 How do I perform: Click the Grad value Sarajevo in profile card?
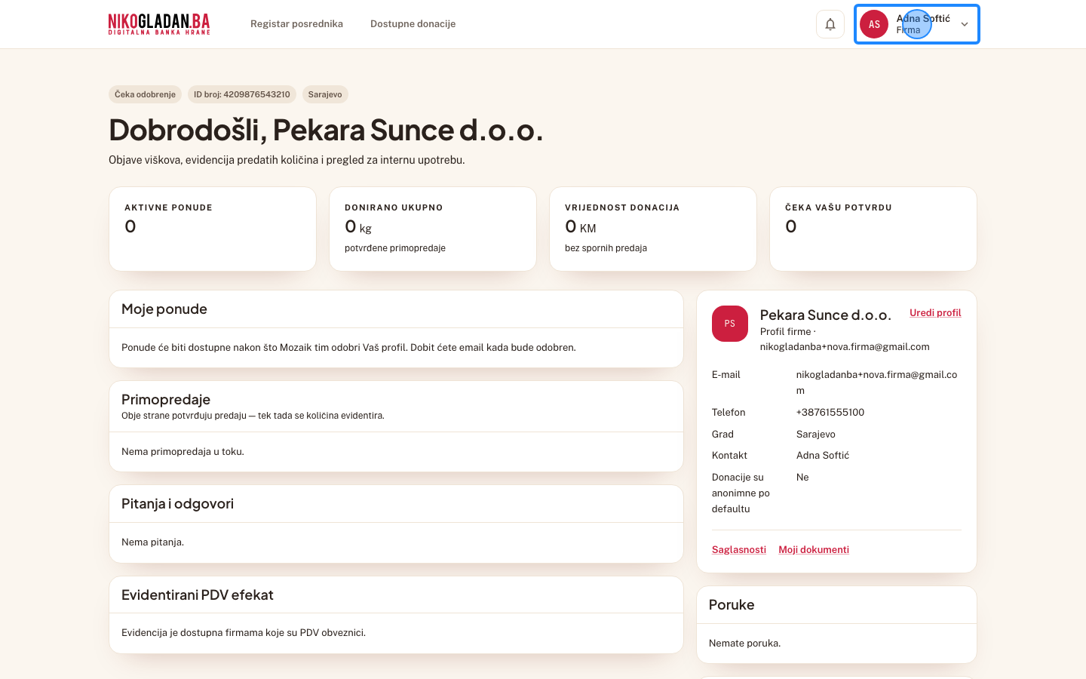coord(816,435)
